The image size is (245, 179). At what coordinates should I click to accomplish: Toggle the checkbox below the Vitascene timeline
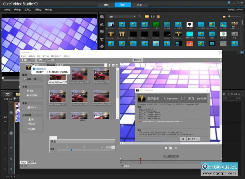[x=122, y=166]
